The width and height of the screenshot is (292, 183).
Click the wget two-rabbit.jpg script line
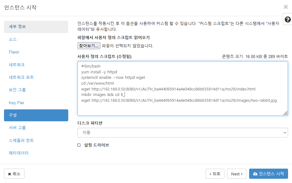(179, 101)
